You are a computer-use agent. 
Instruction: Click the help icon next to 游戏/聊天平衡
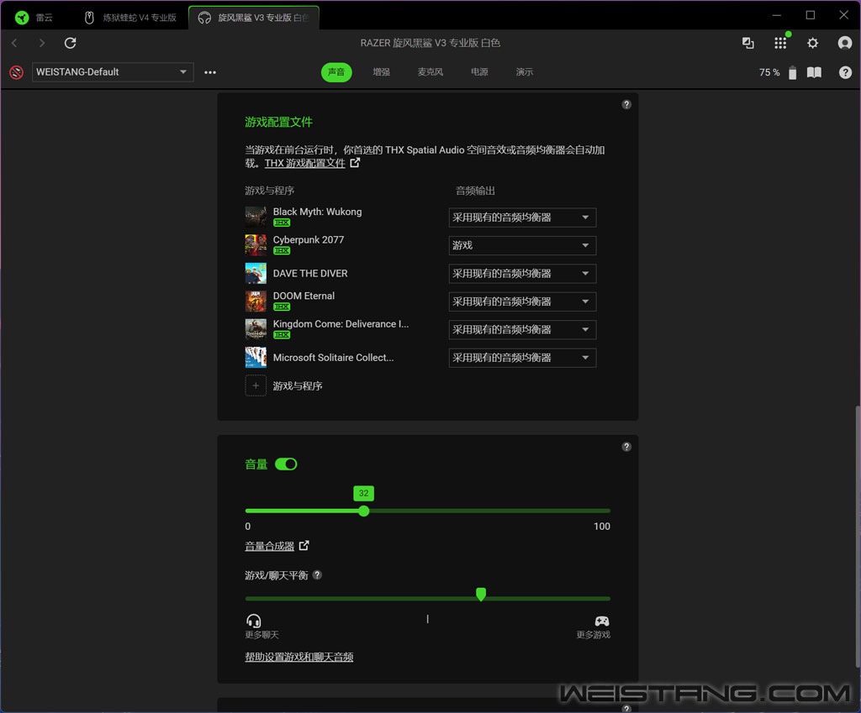317,575
